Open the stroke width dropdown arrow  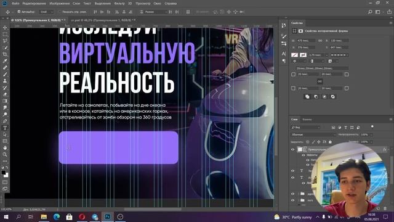pyautogui.click(x=326, y=55)
